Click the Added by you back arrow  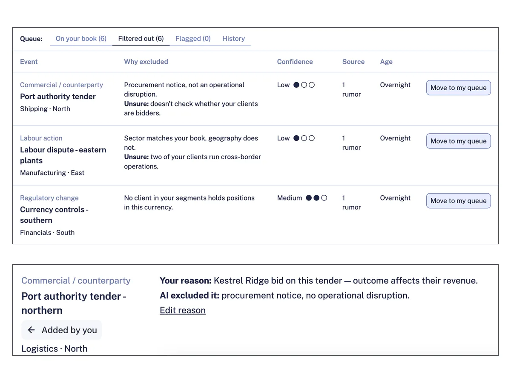(x=31, y=330)
